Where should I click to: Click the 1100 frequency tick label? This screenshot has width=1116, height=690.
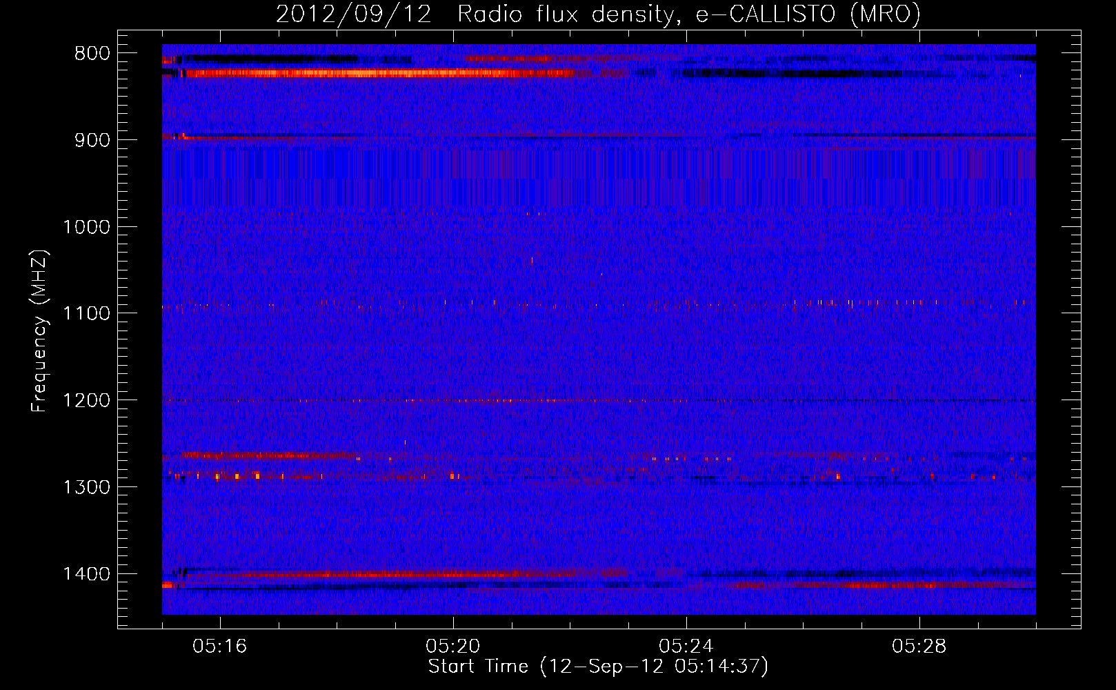tap(86, 313)
